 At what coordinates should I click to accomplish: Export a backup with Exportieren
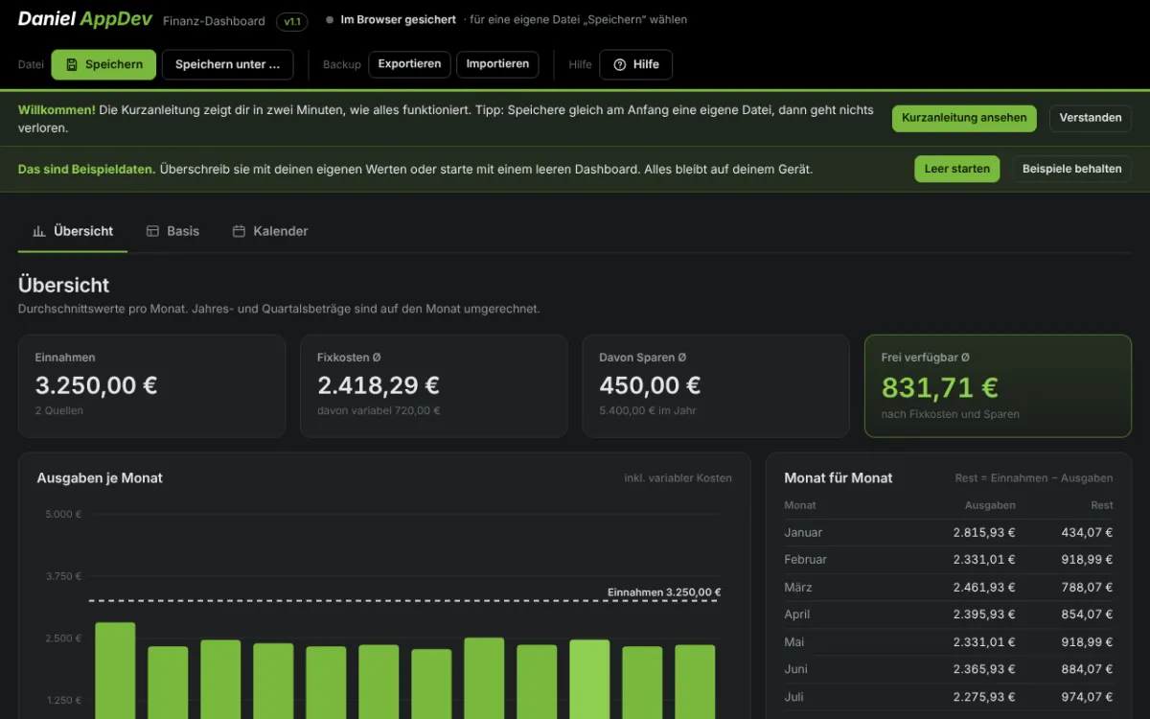click(x=409, y=64)
